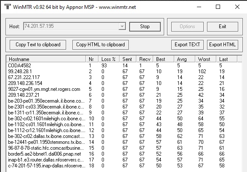Image resolution: width=247 pixels, height=172 pixels.
Task: Select the be-302-cr02.dallas.tx.ibone hop
Action: click(x=124, y=136)
